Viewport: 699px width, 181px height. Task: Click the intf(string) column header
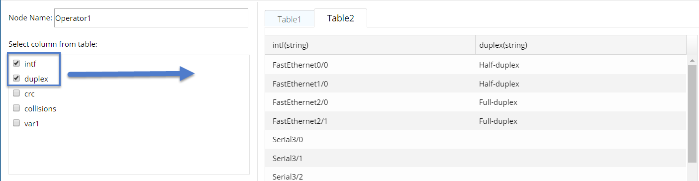(x=370, y=45)
